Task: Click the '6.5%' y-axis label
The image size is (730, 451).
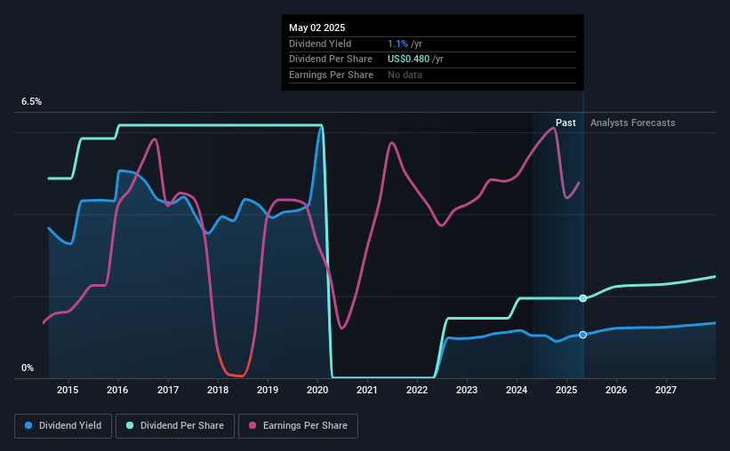Action: pyautogui.click(x=32, y=101)
